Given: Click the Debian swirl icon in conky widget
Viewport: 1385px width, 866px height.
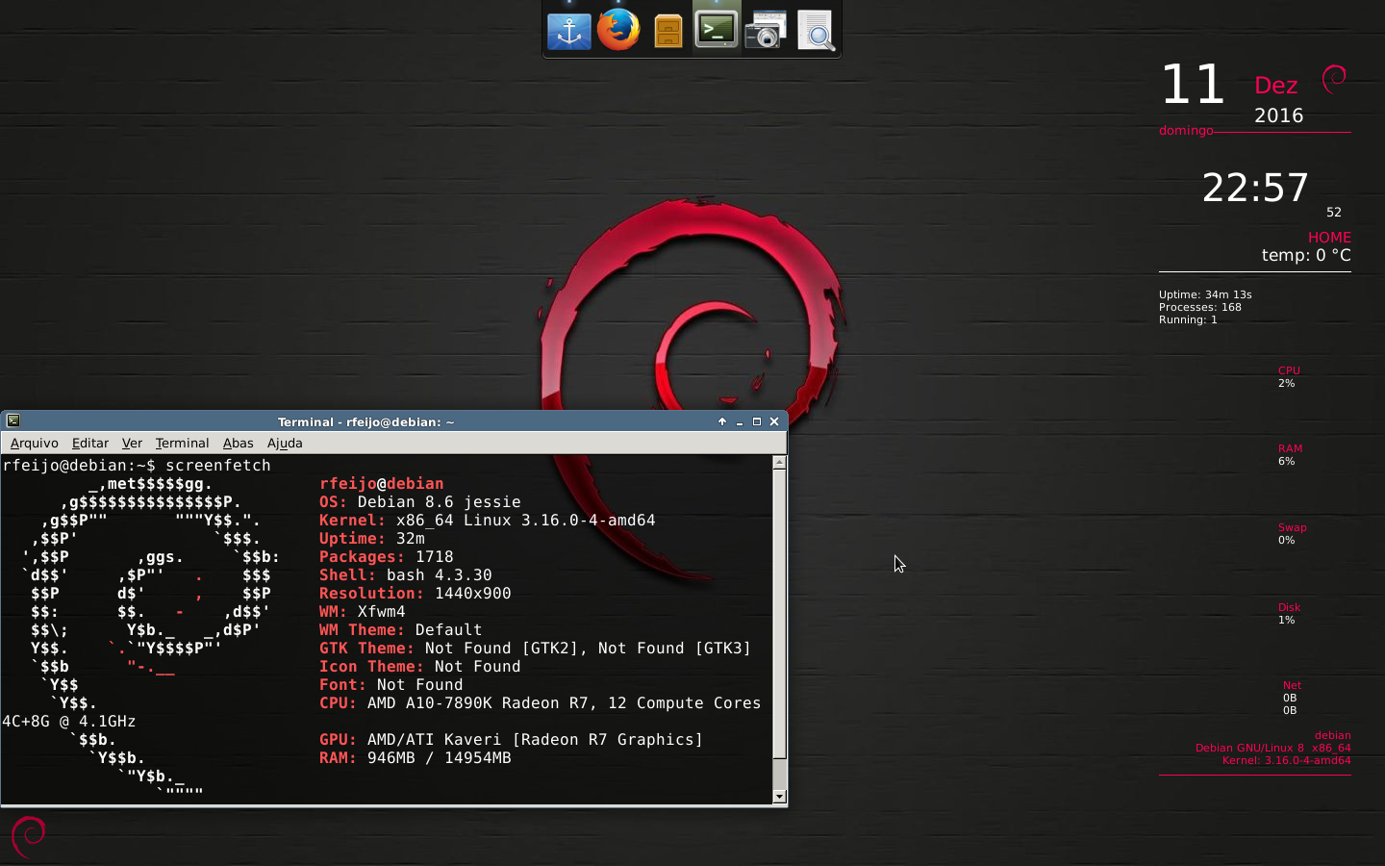Looking at the screenshot, I should click(x=1334, y=79).
